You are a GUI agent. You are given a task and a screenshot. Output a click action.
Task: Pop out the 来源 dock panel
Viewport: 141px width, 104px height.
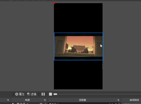point(45,100)
